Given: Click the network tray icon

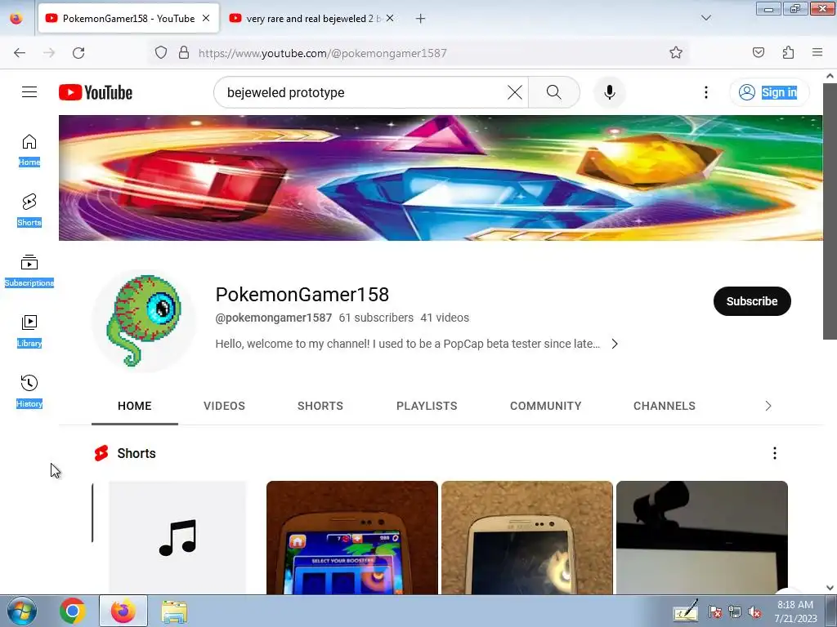Looking at the screenshot, I should pos(735,612).
